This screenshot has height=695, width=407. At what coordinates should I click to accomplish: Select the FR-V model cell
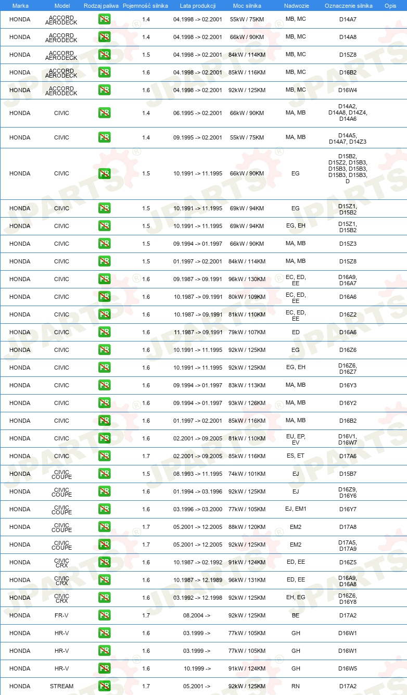pyautogui.click(x=62, y=615)
